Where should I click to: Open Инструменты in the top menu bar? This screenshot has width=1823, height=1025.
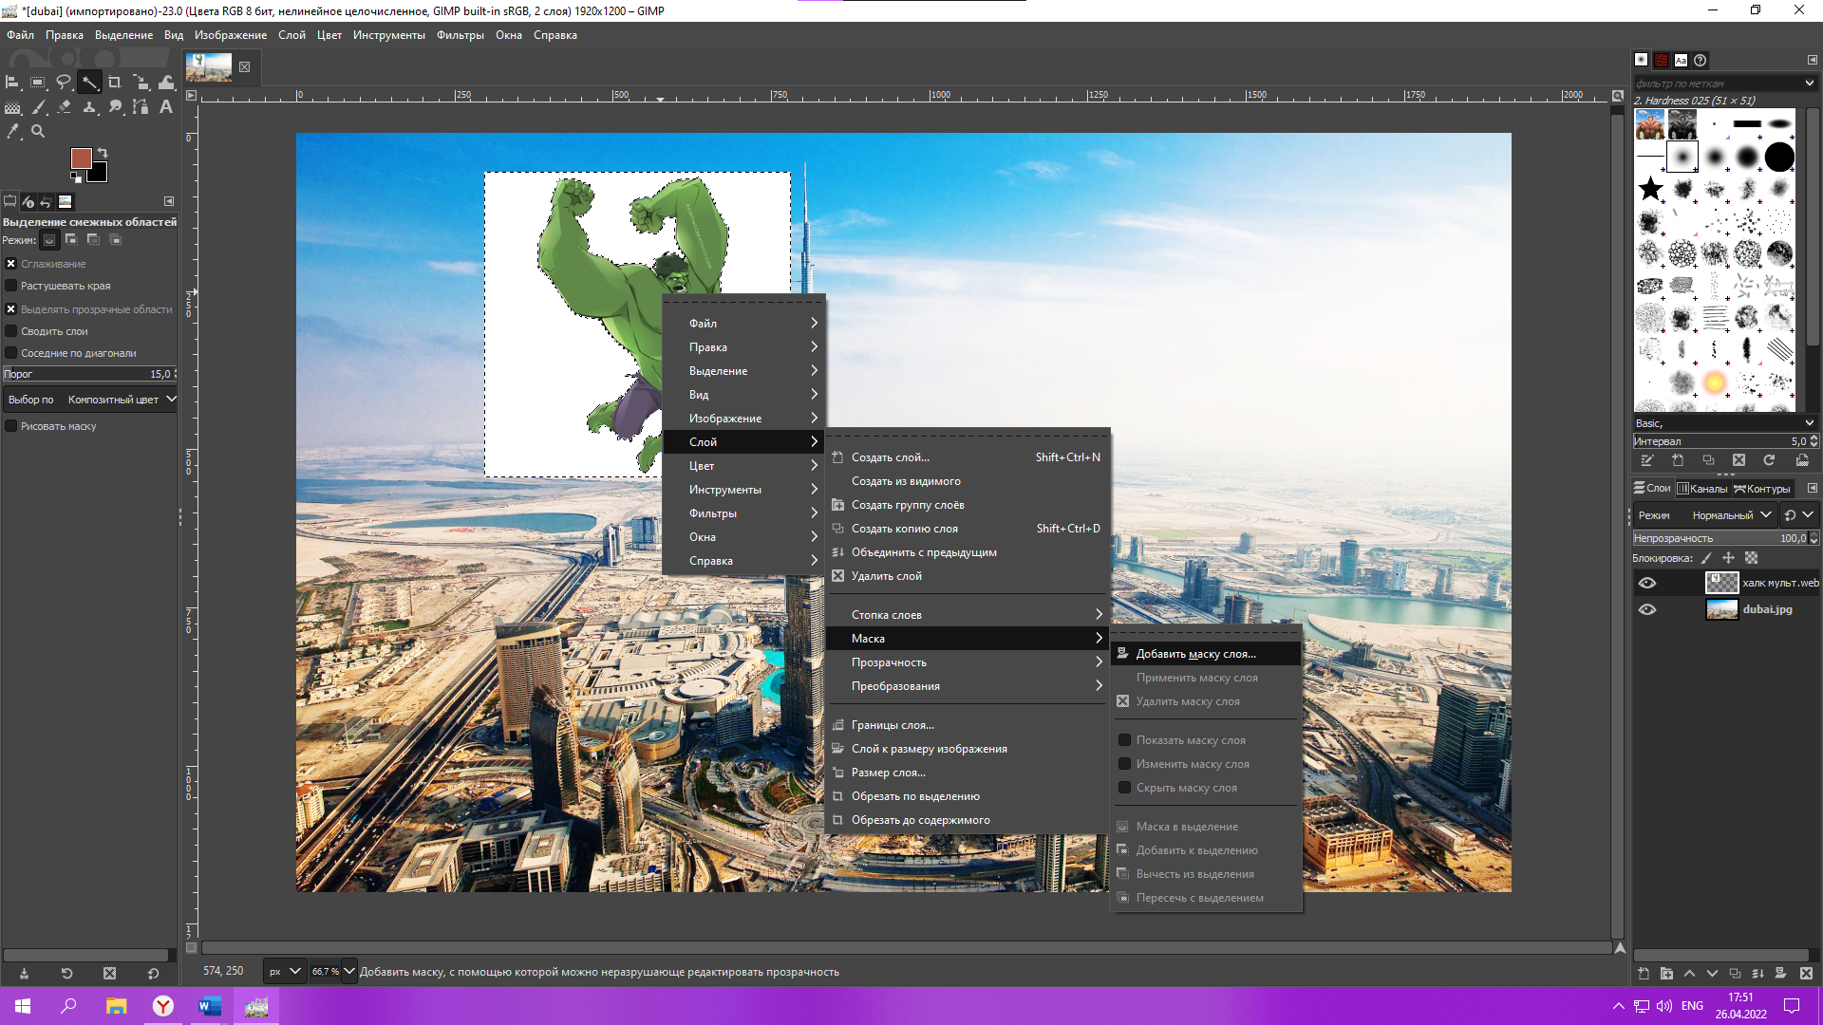click(389, 35)
